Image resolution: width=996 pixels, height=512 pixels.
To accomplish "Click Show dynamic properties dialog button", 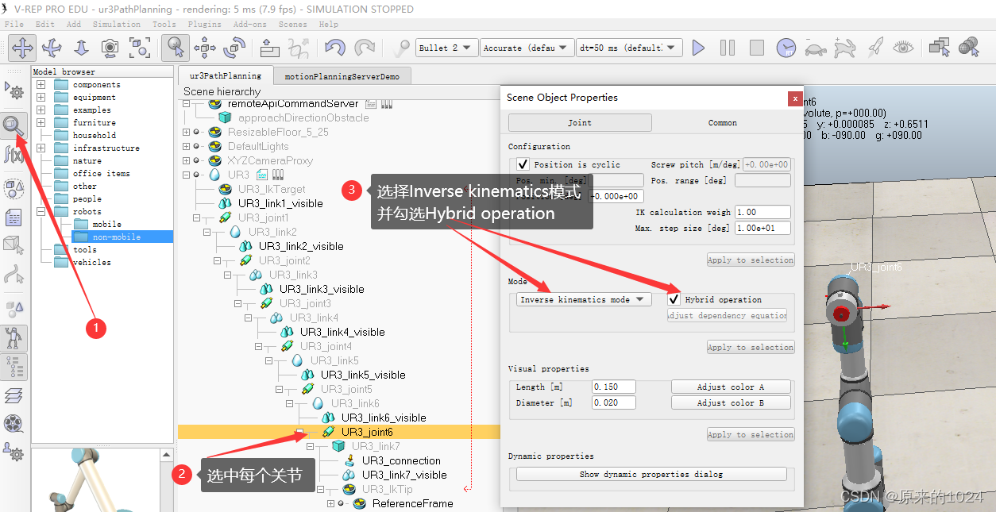I will point(651,474).
